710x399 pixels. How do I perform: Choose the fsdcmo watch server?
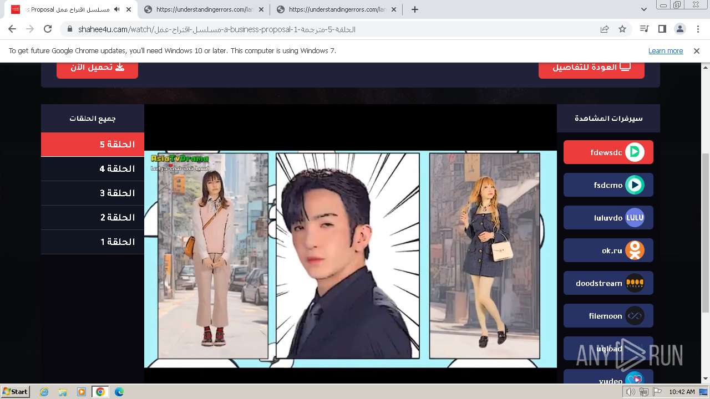(608, 185)
